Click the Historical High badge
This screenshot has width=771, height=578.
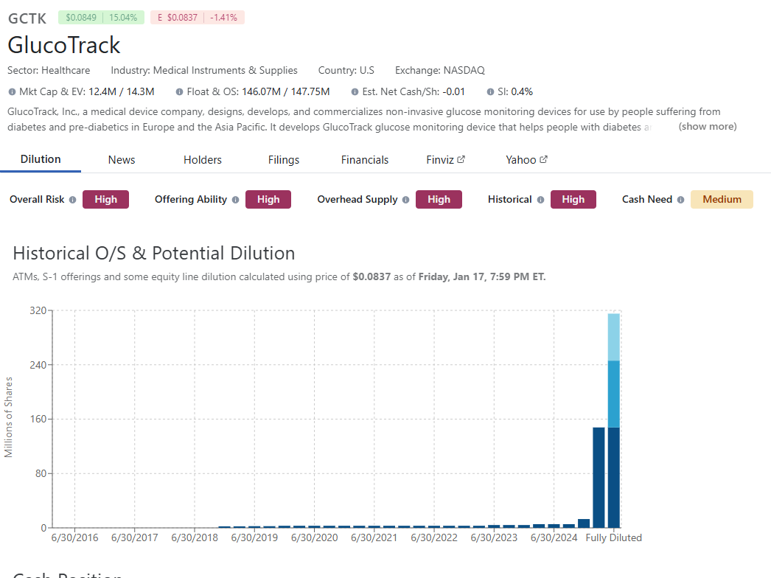tap(573, 199)
